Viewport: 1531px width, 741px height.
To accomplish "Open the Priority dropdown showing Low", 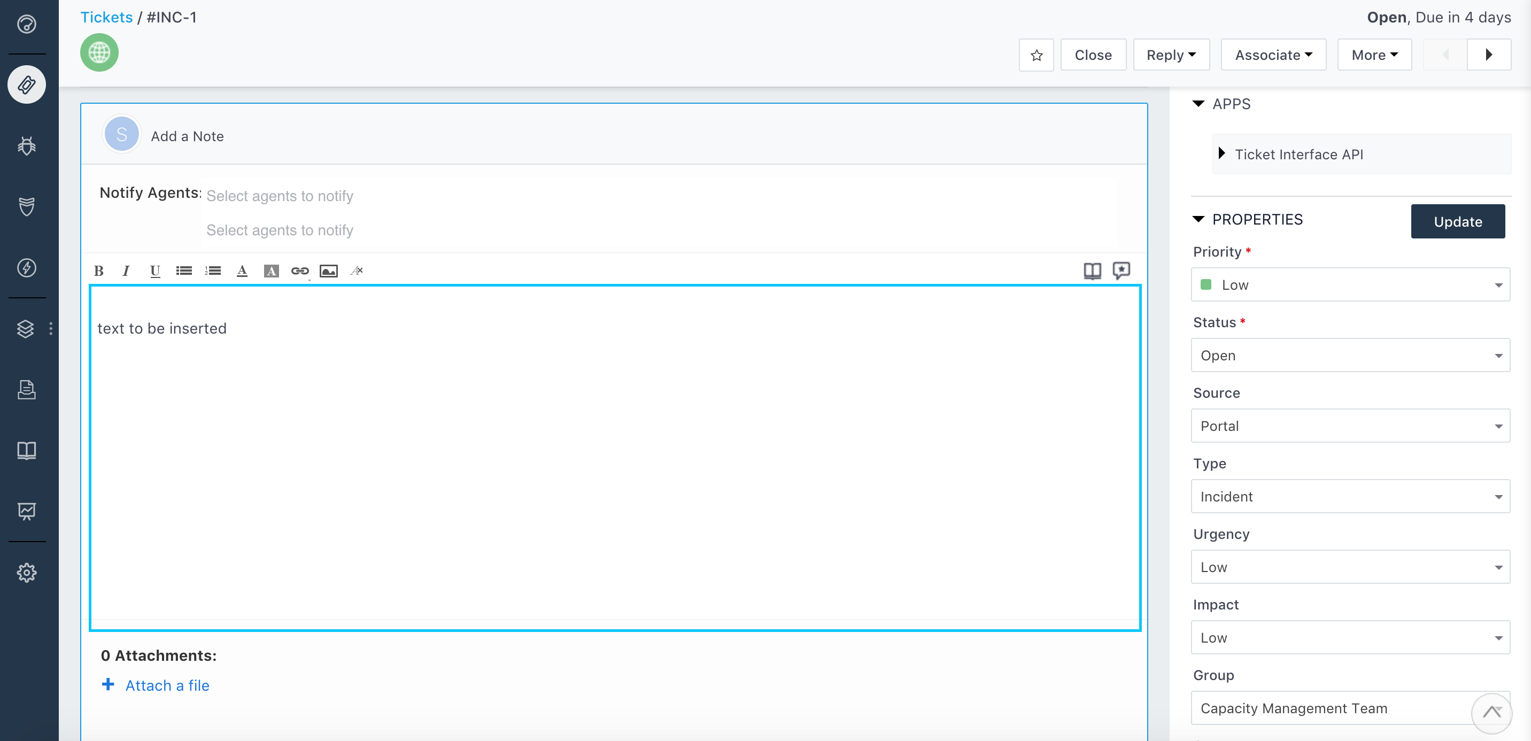I will pos(1350,284).
